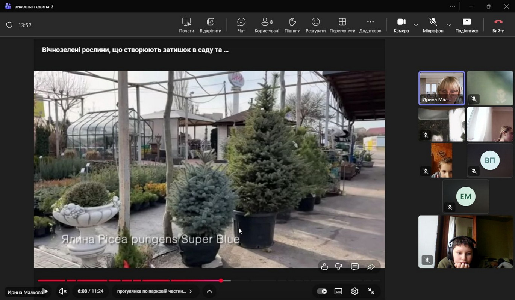This screenshot has width=515, height=300.
Task: Toggle the Камера on or off
Action: 401,25
